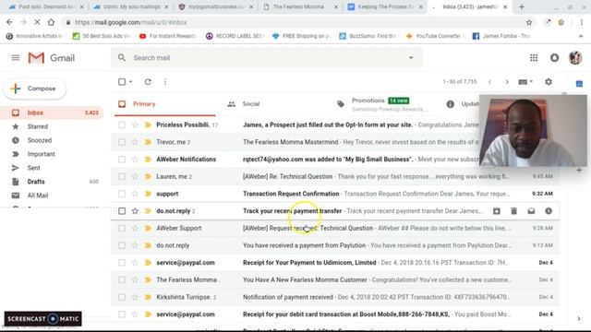
Task: Go to older messages page
Action: click(507, 82)
